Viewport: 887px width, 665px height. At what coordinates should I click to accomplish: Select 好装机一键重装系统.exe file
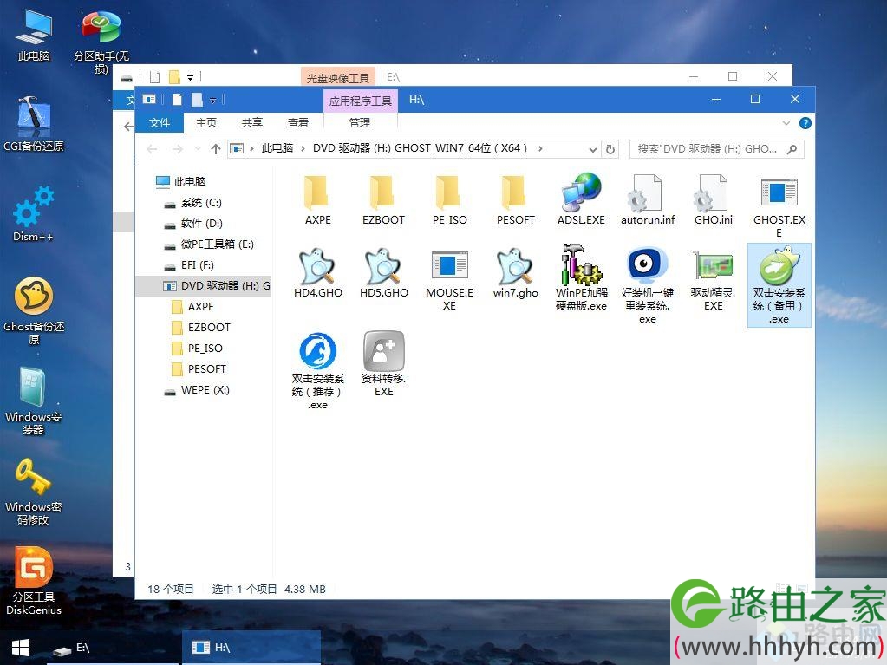648,285
